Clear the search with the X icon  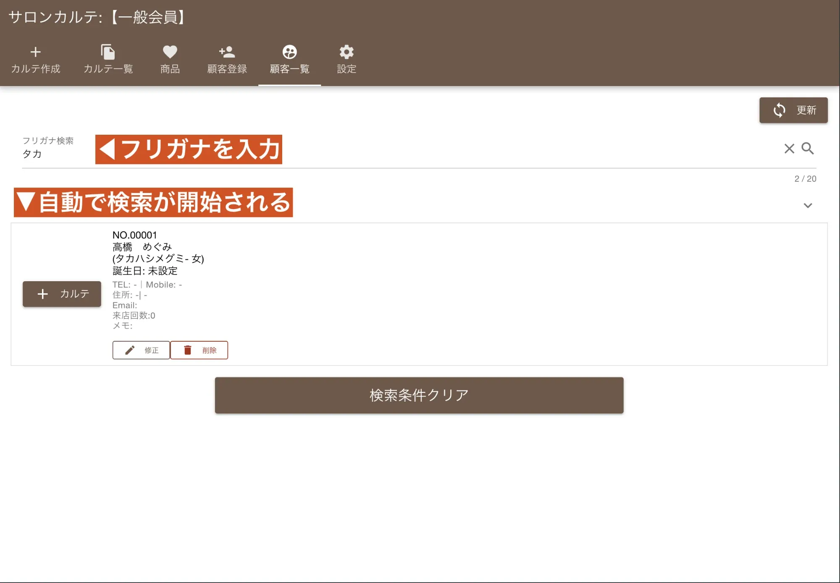point(789,149)
